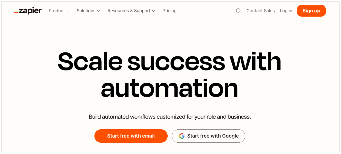Click the orange underscore in Zapier logo
The image size is (341, 154).
click(16, 12)
